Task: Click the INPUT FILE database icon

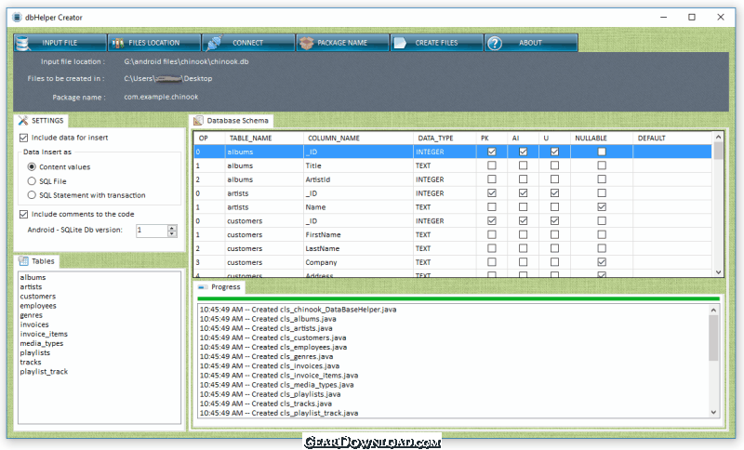Action: coord(21,43)
